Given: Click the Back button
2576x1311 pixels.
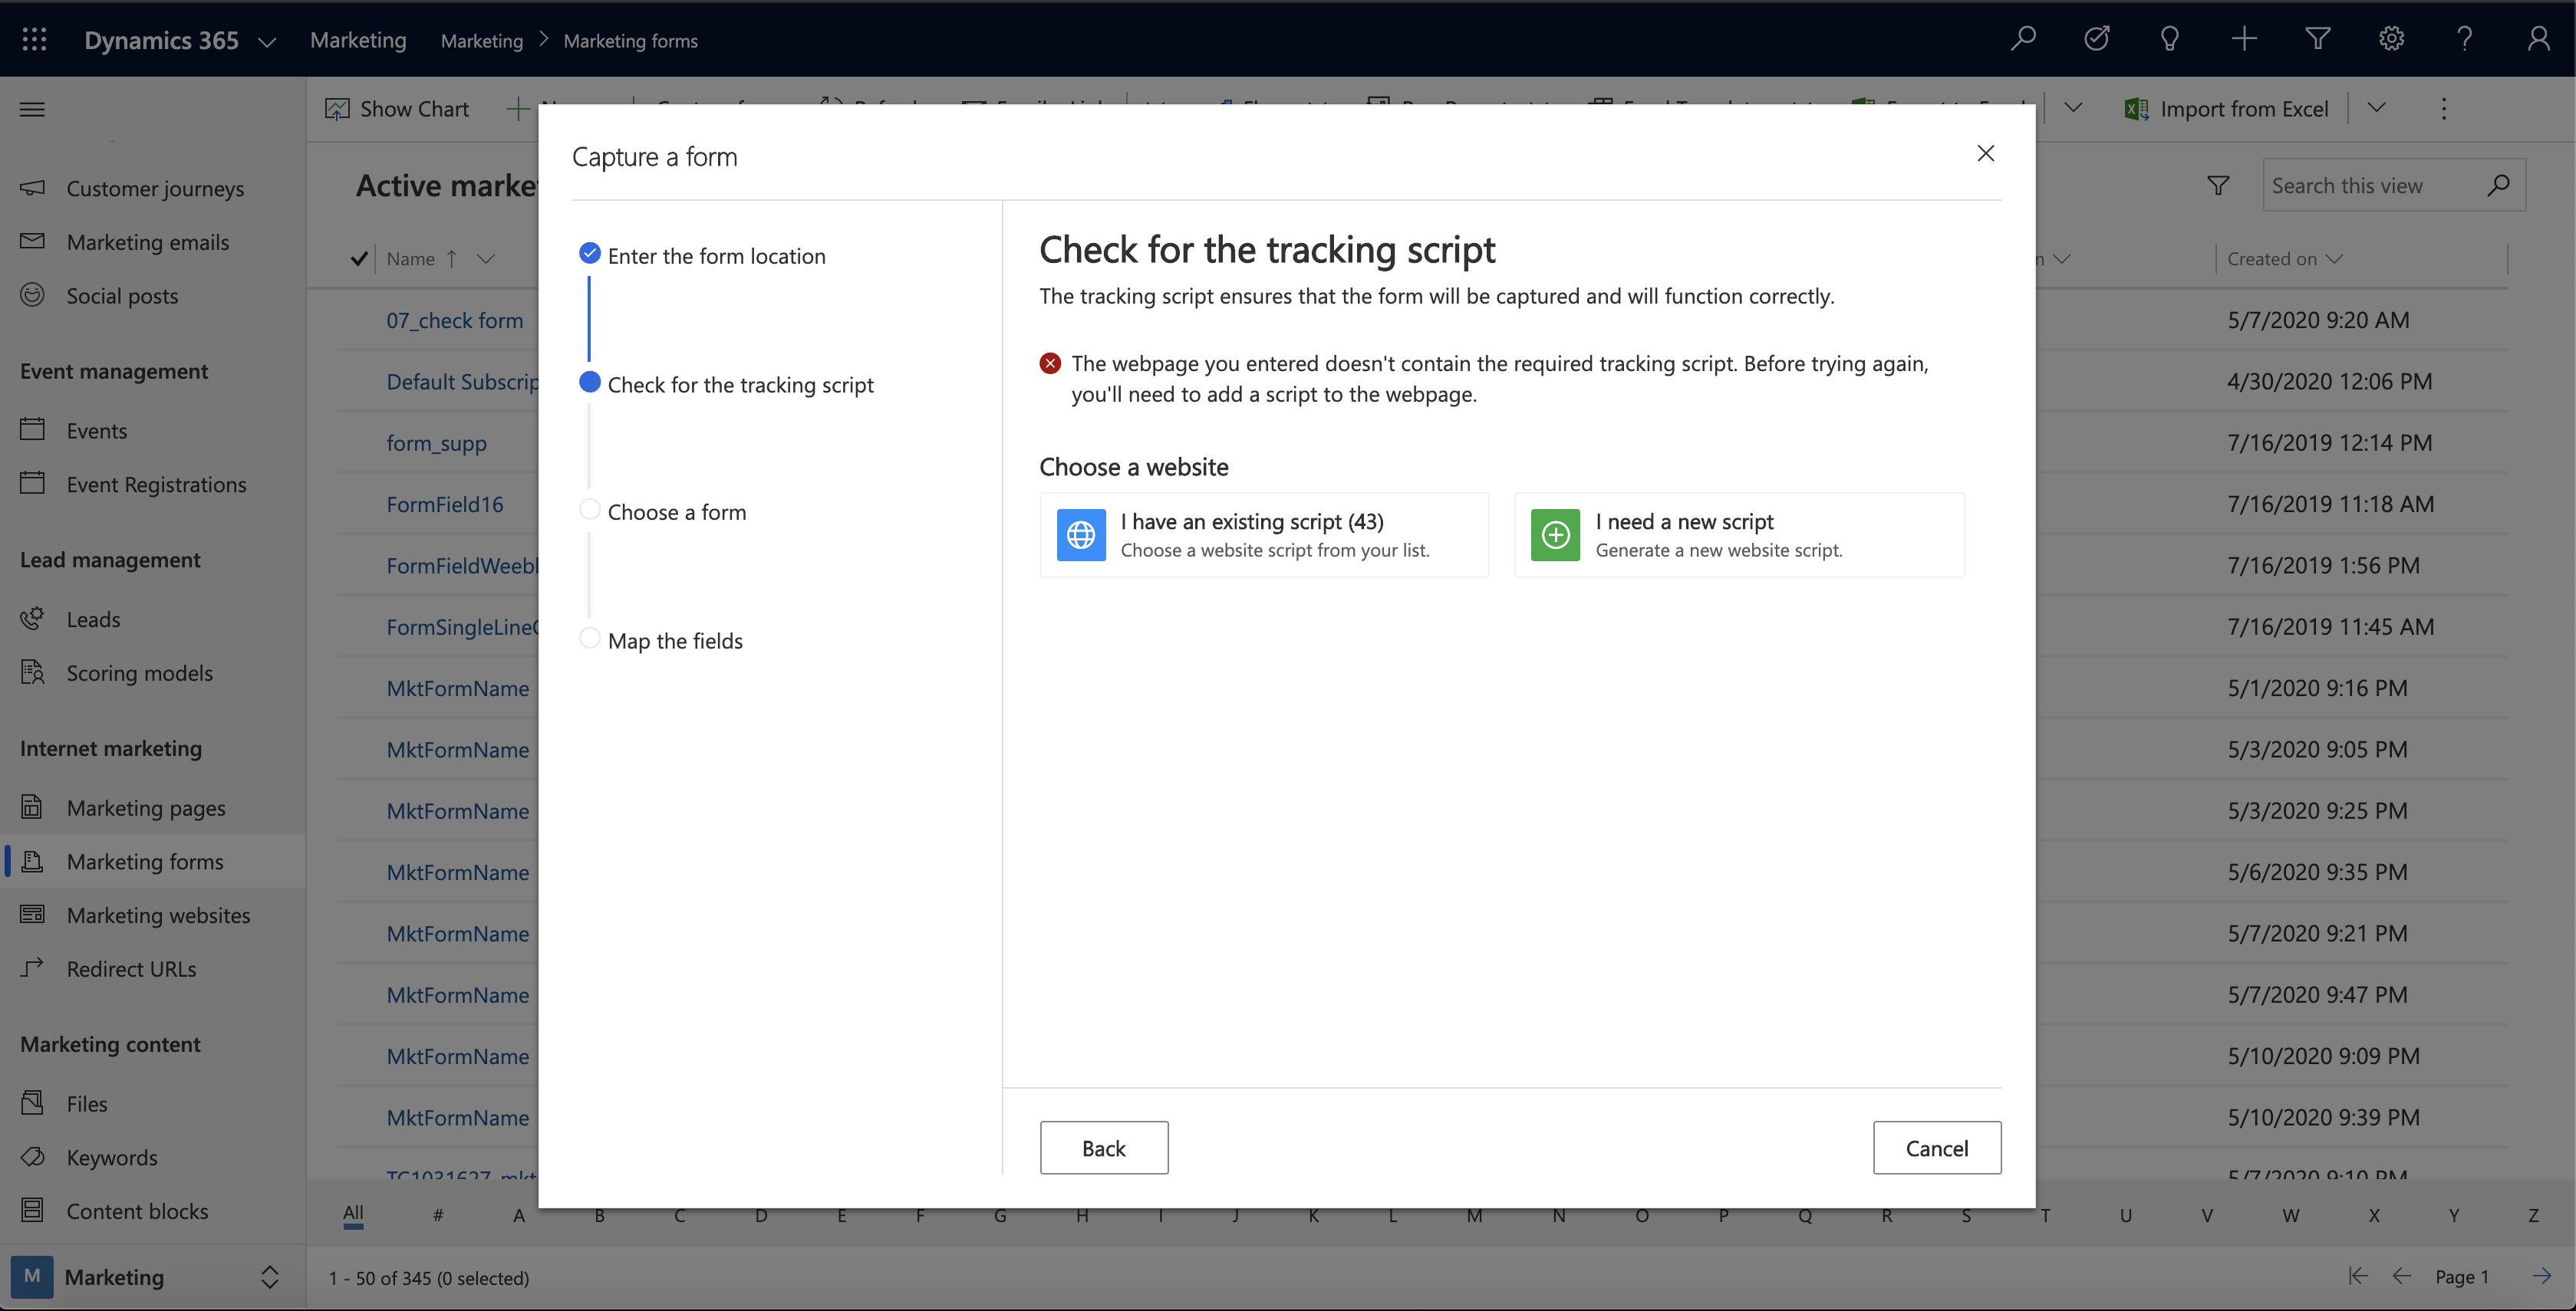Looking at the screenshot, I should tap(1104, 1147).
